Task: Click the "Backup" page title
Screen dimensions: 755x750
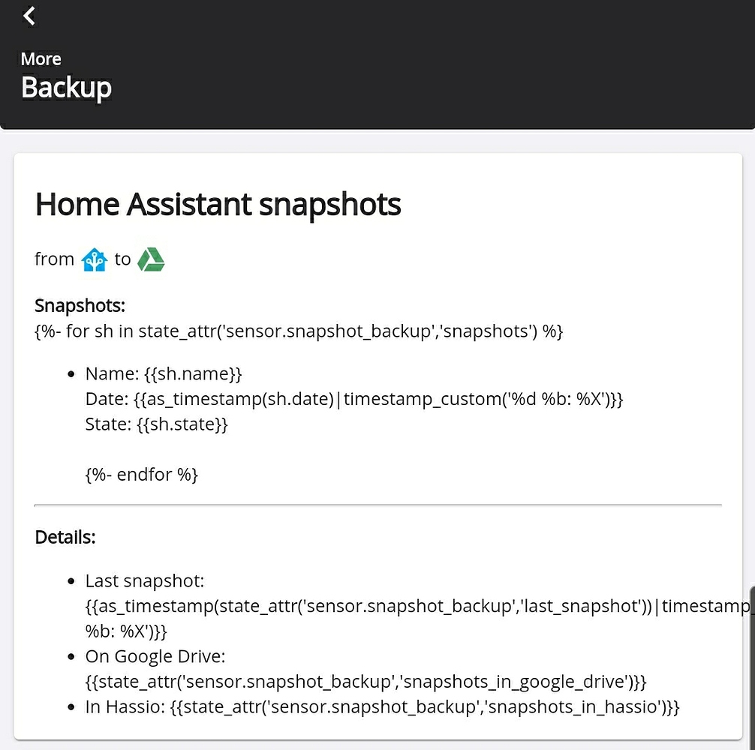Action: [67, 87]
